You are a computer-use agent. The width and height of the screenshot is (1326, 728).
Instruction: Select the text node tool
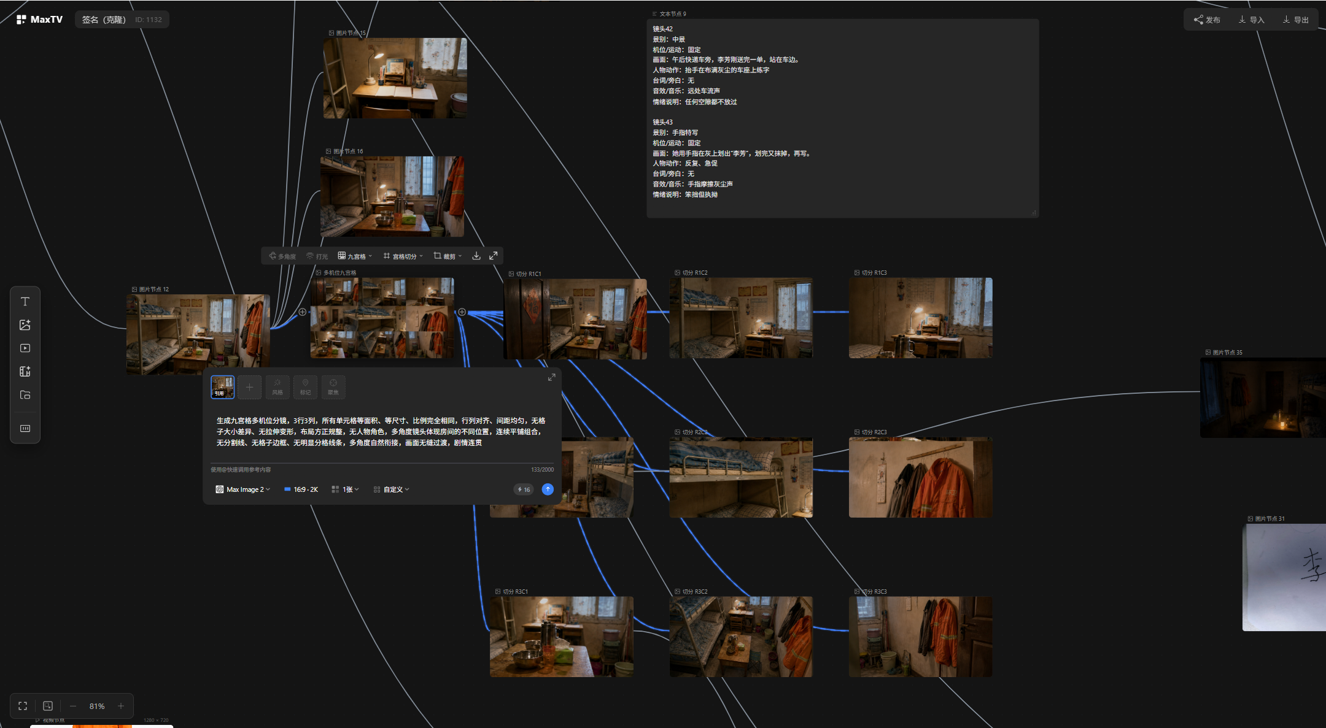click(x=25, y=301)
